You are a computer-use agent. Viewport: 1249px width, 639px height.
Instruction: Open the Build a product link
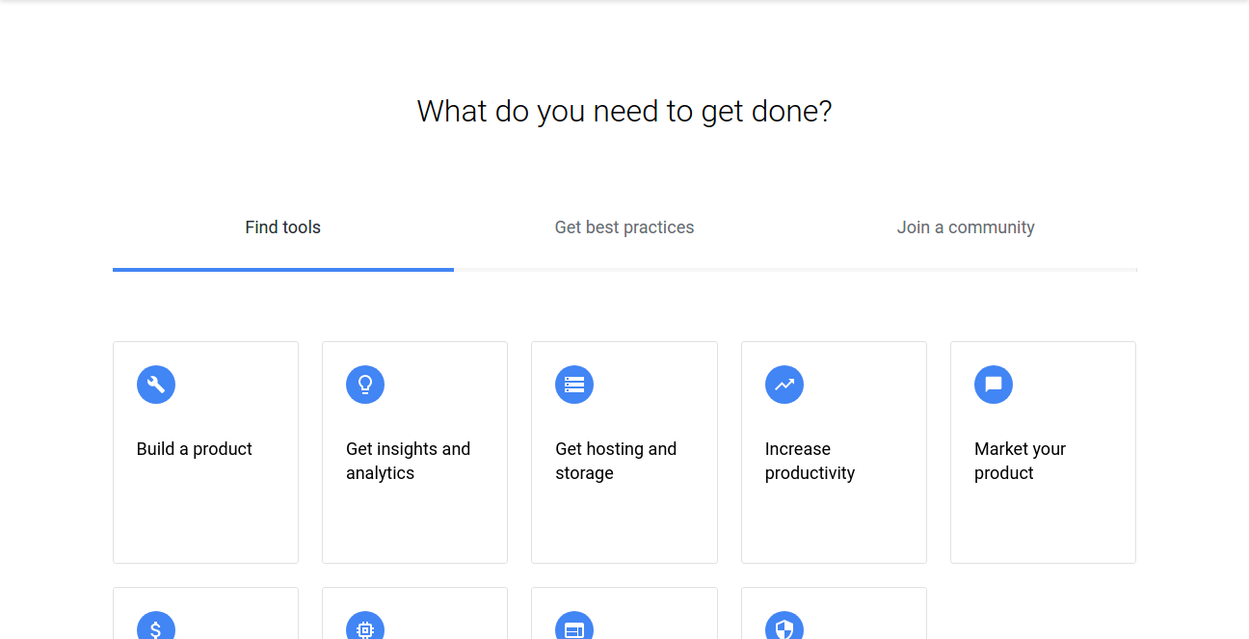pos(195,449)
